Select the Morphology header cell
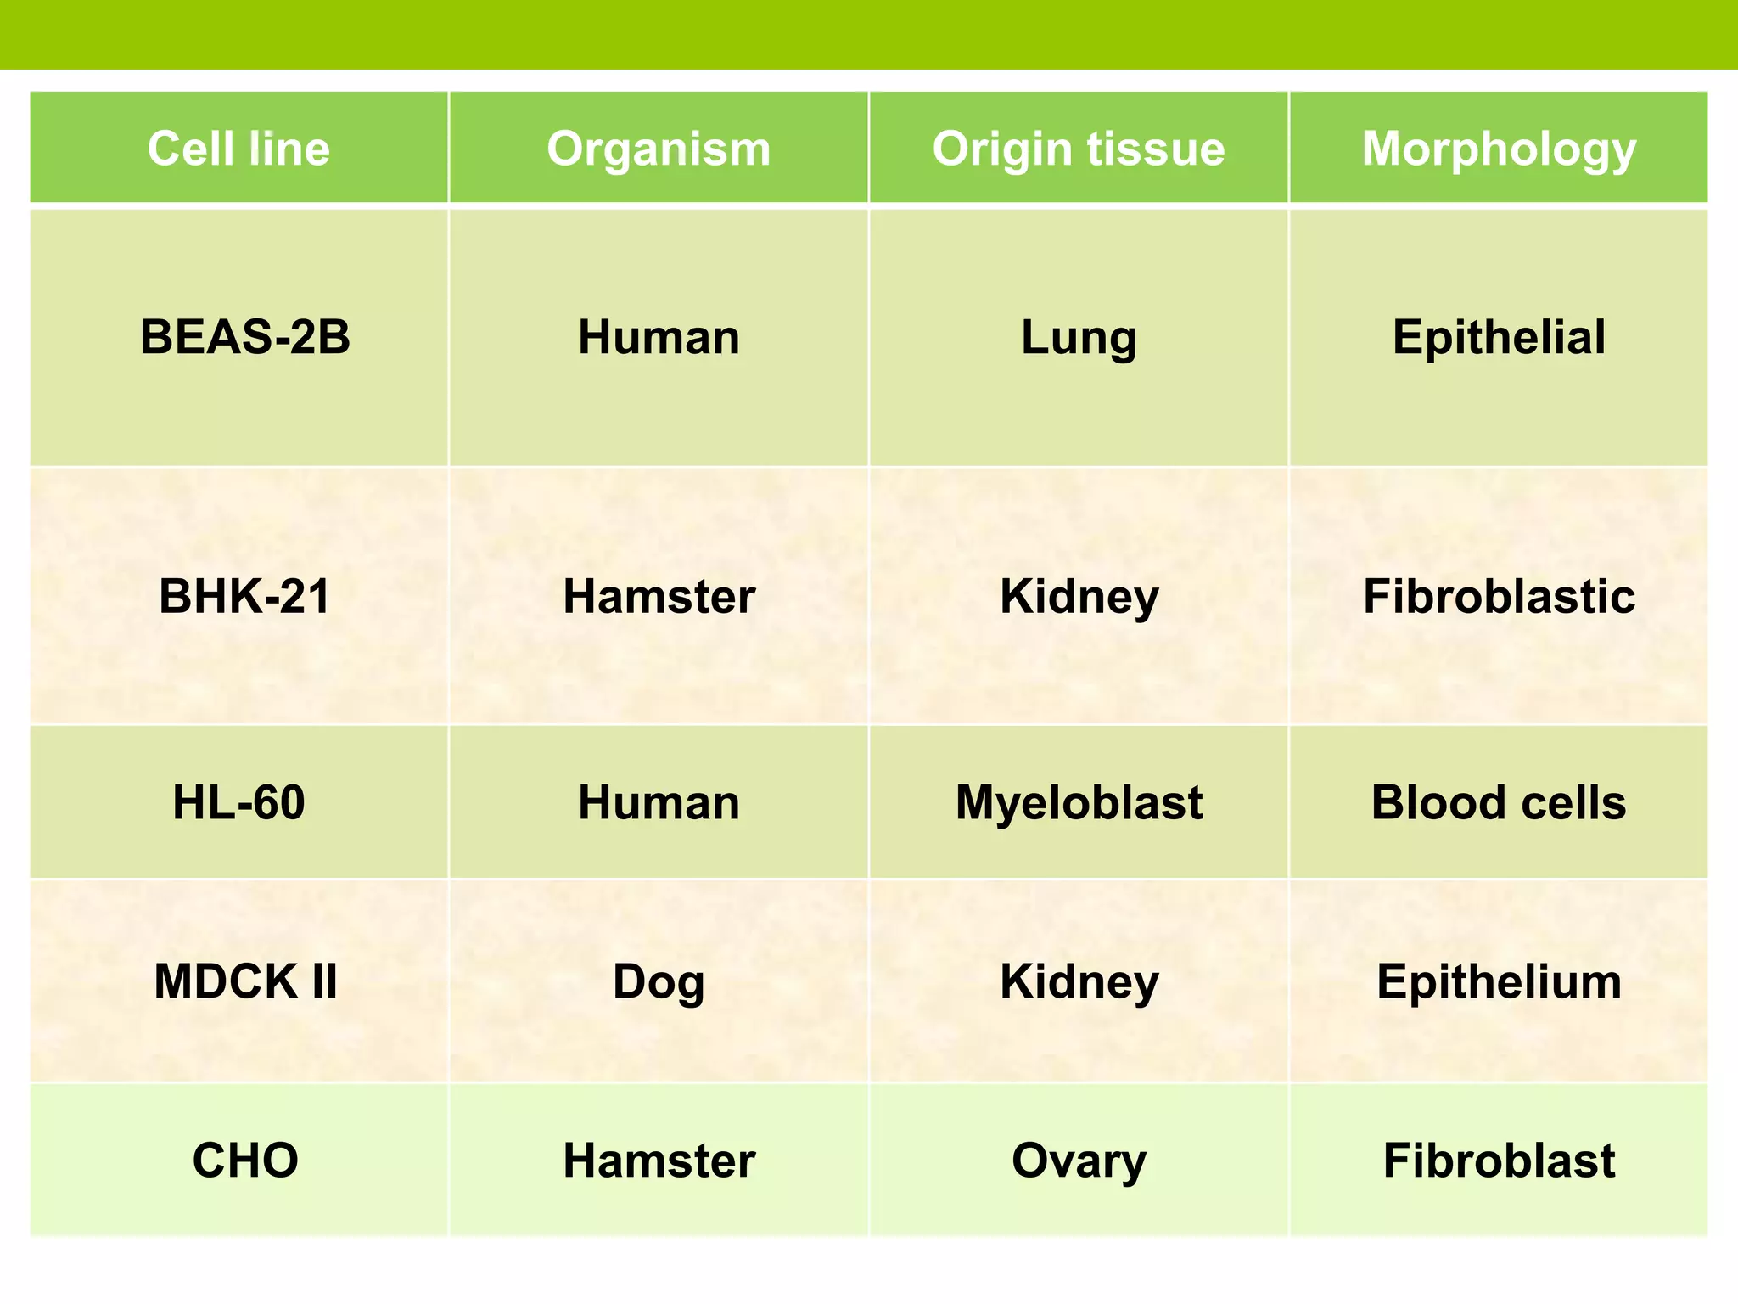This screenshot has height=1304, width=1738. tap(1499, 148)
